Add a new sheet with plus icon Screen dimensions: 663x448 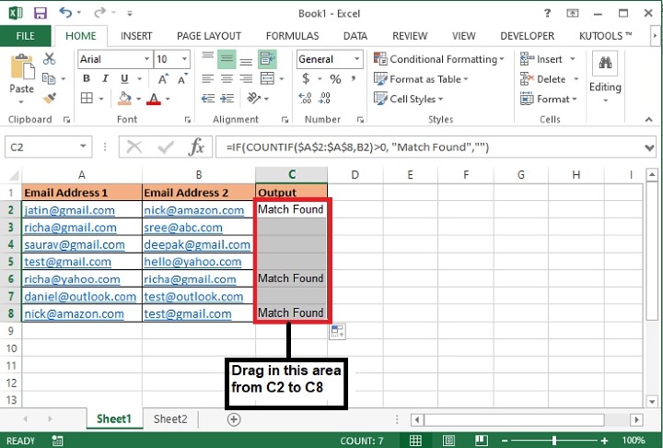click(x=234, y=419)
